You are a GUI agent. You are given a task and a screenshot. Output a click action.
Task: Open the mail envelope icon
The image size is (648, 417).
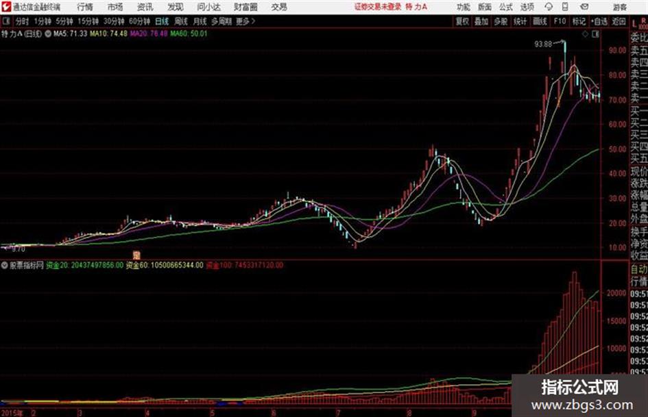[x=584, y=7]
